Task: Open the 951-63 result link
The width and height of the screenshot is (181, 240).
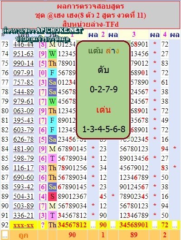Action: click(24, 54)
